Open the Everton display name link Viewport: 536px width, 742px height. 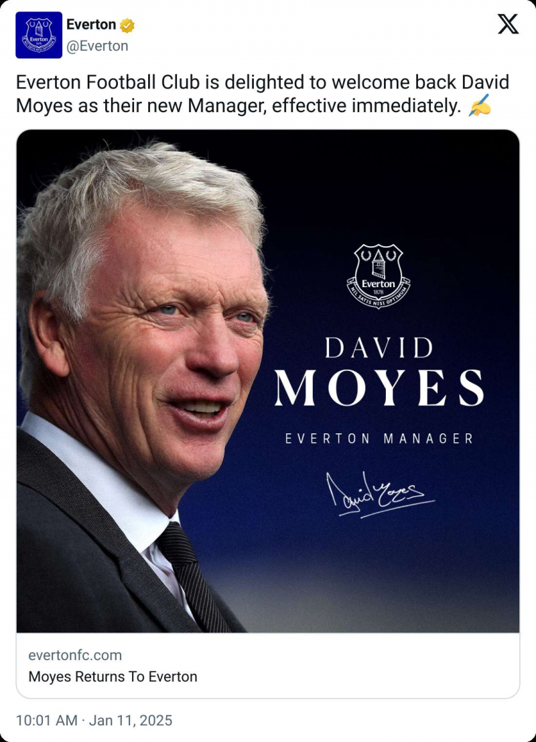coord(91,24)
